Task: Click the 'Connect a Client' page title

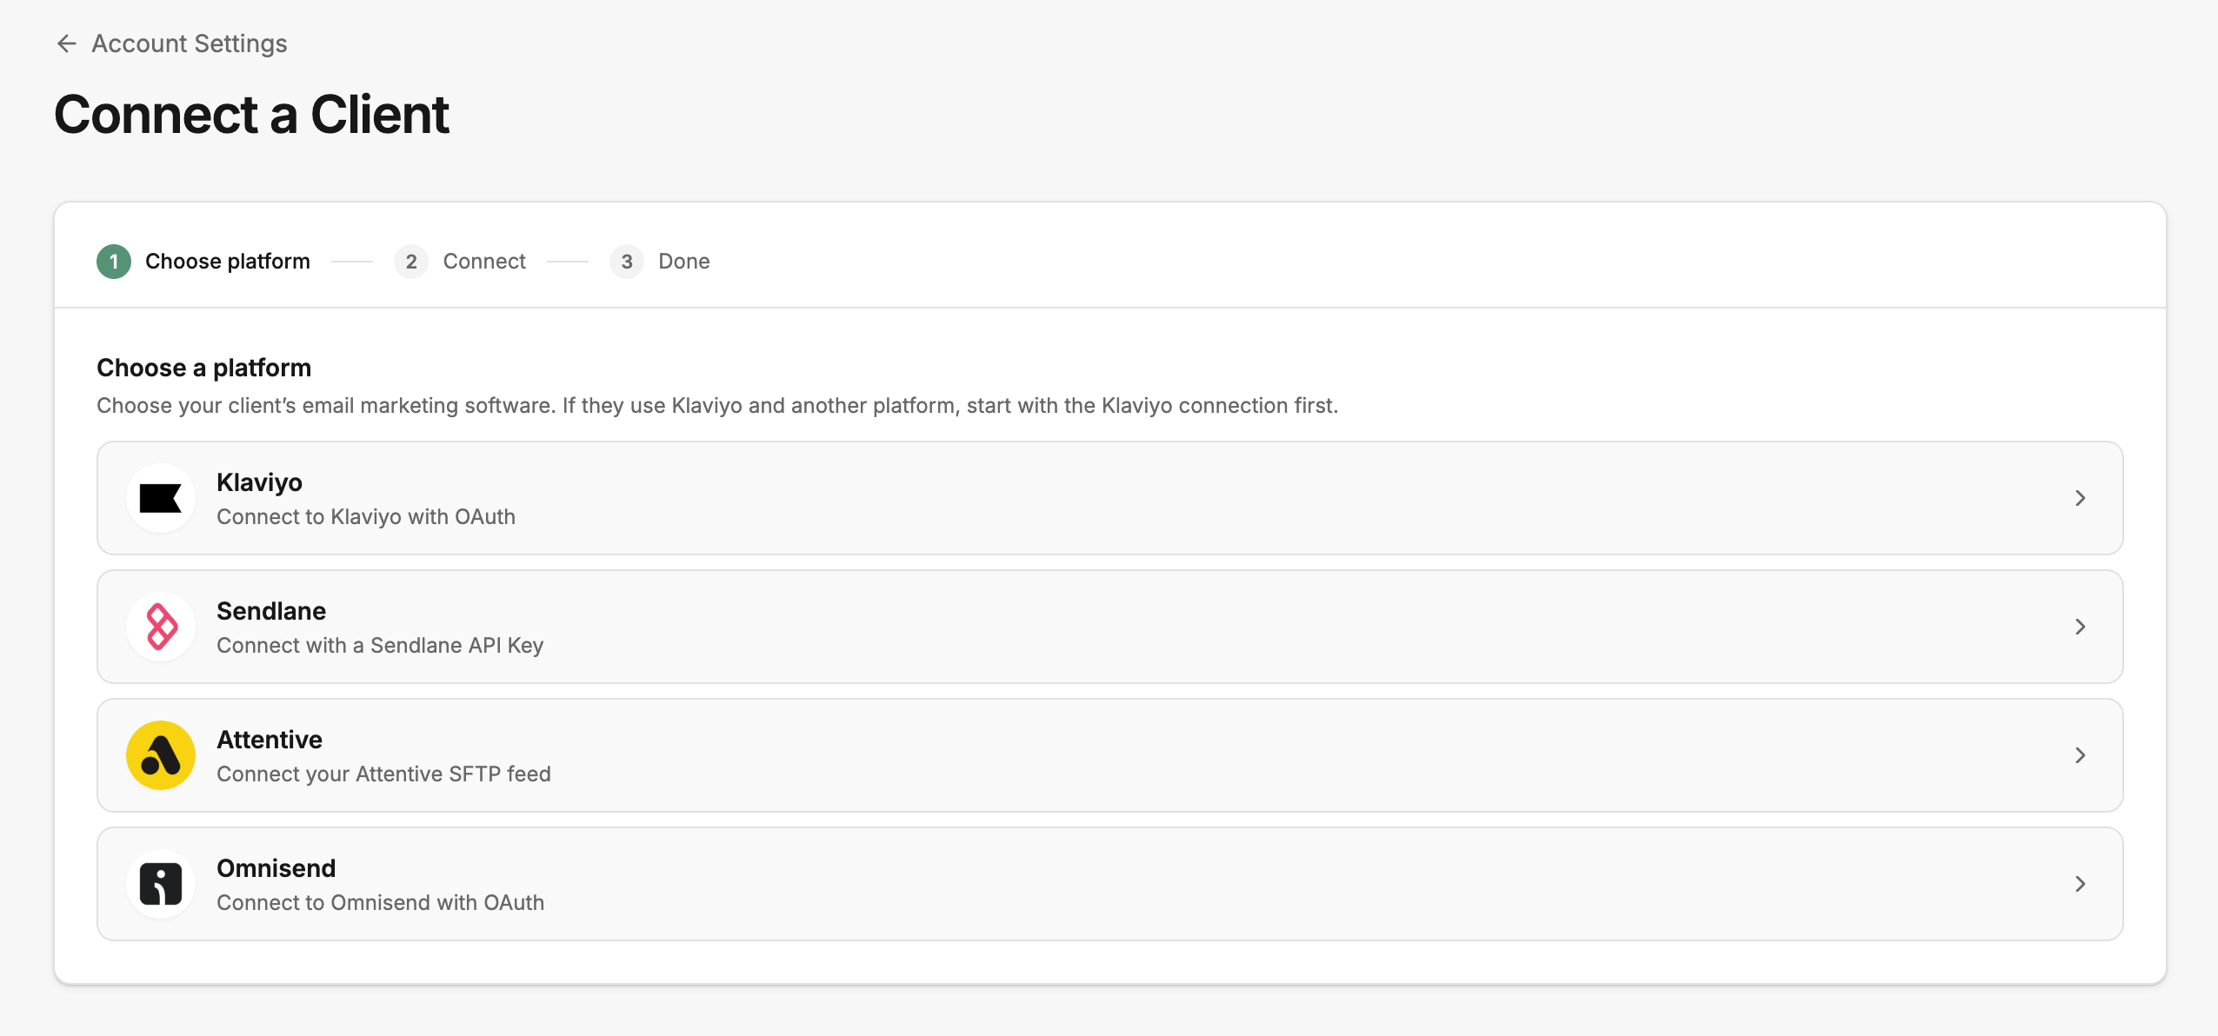Action: coord(251,115)
